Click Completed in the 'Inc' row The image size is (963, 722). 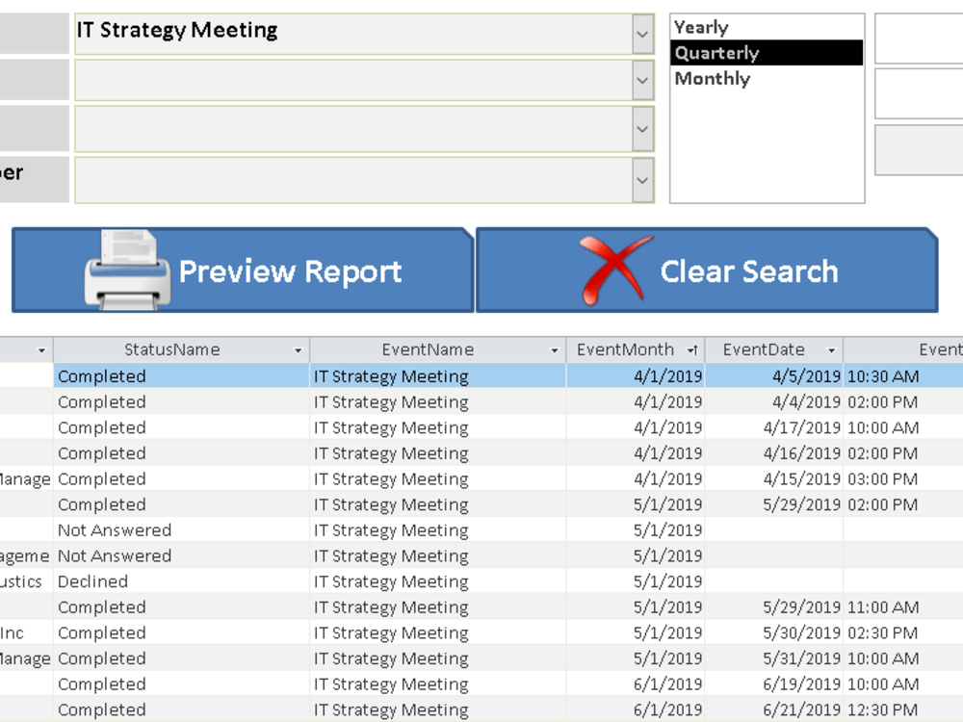[182, 633]
